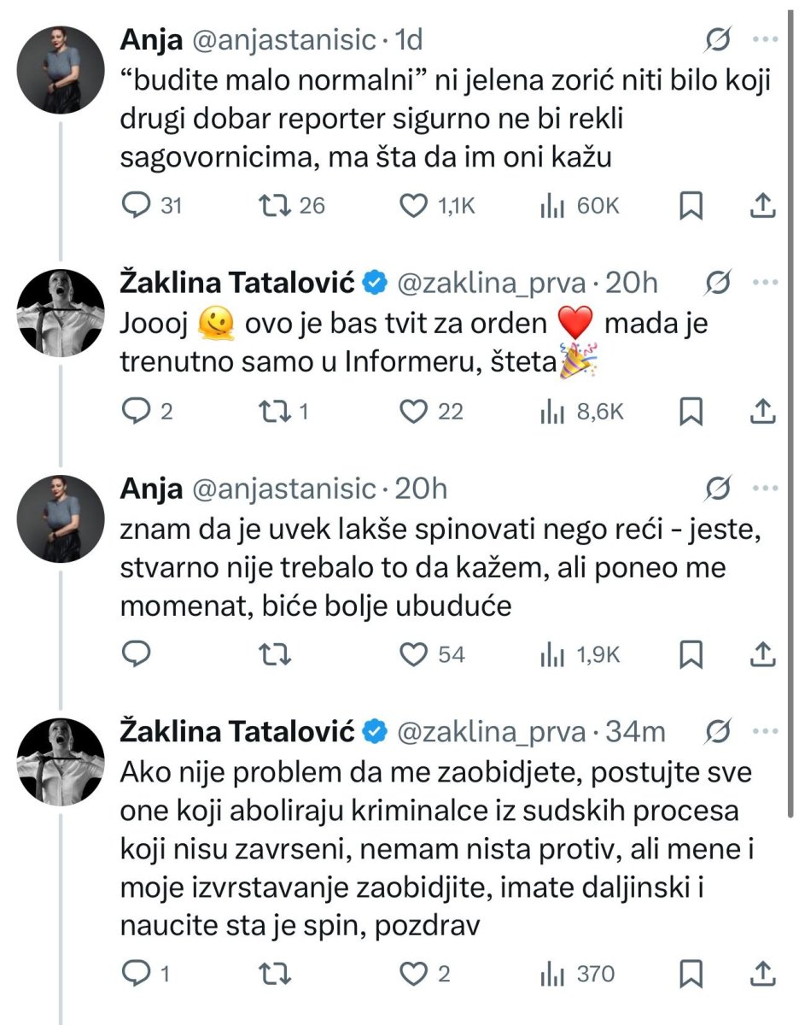Like Anja's tweet with 1,1K likes
The width and height of the screenshot is (799, 1025).
coord(414,205)
